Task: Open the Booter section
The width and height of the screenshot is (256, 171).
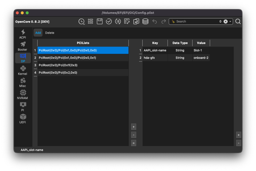Action: pyautogui.click(x=23, y=46)
